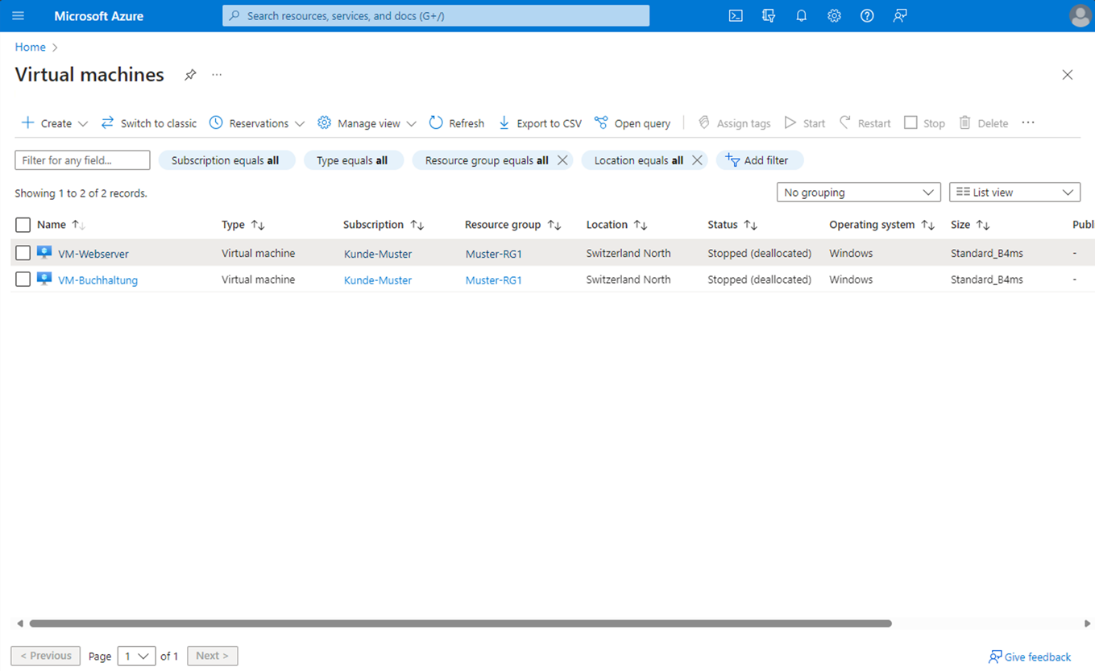Click the horizontal scrollbar thumb

(460, 623)
